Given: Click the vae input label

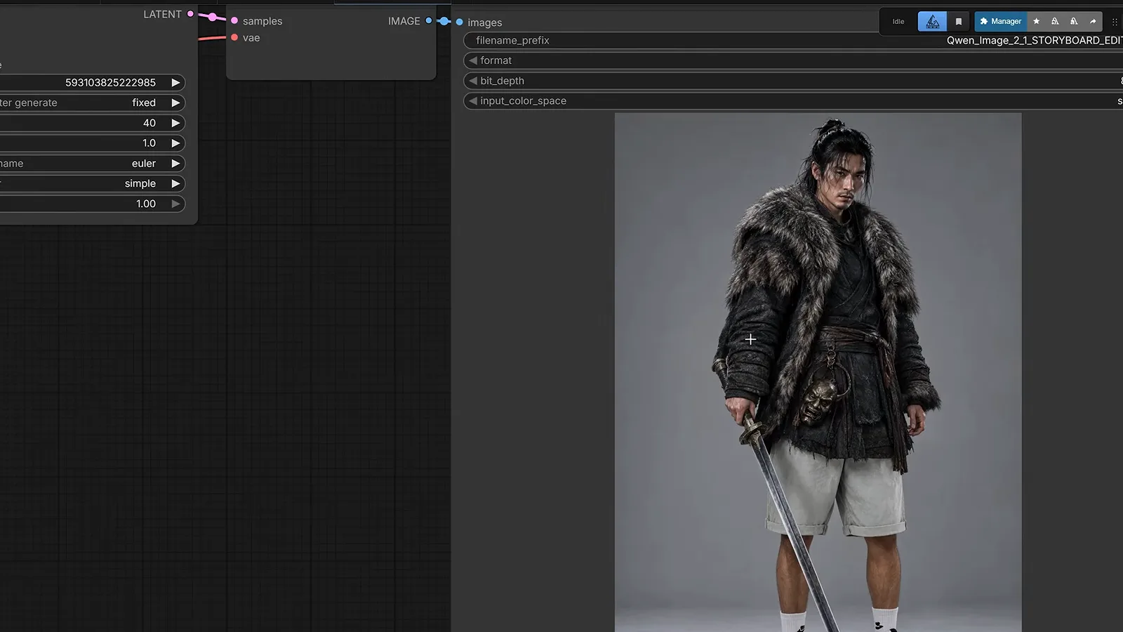Looking at the screenshot, I should (251, 38).
